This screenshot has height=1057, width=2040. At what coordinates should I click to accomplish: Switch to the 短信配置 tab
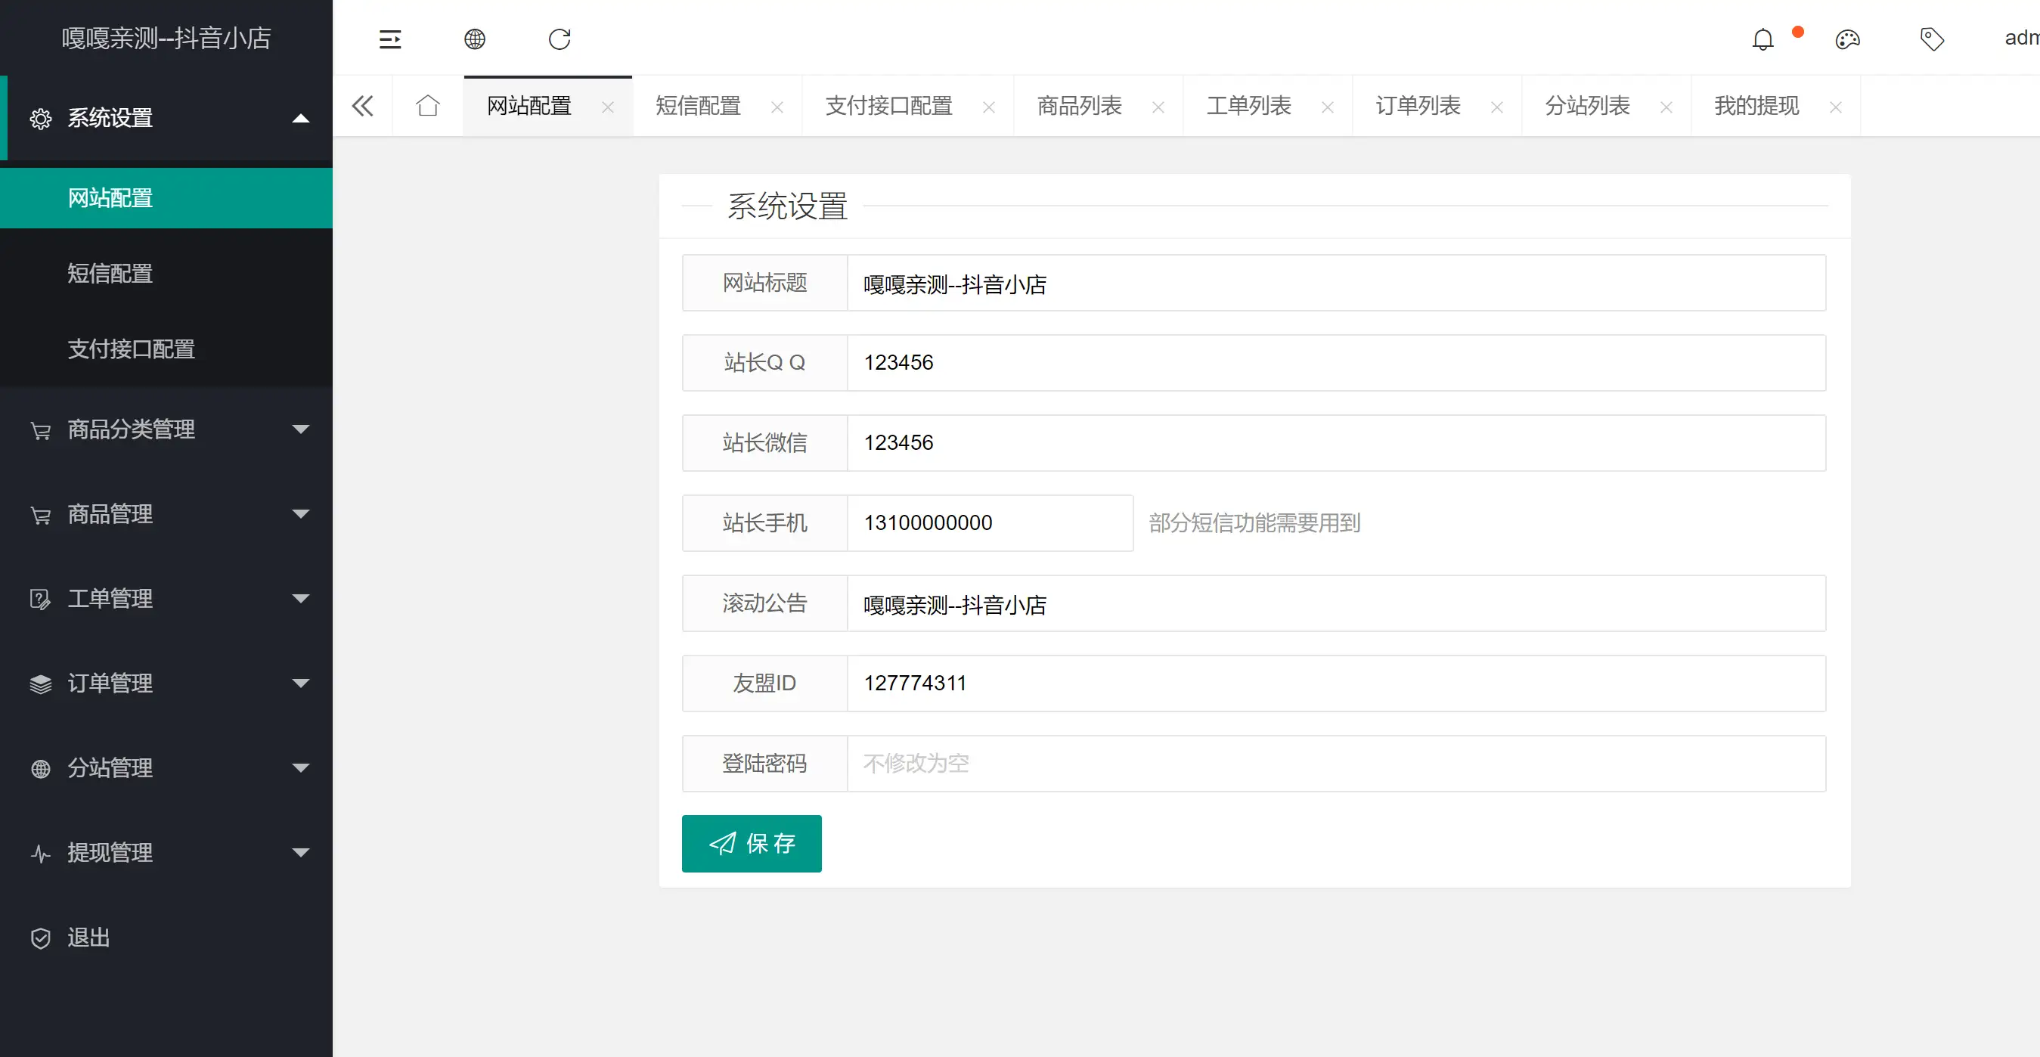point(698,105)
